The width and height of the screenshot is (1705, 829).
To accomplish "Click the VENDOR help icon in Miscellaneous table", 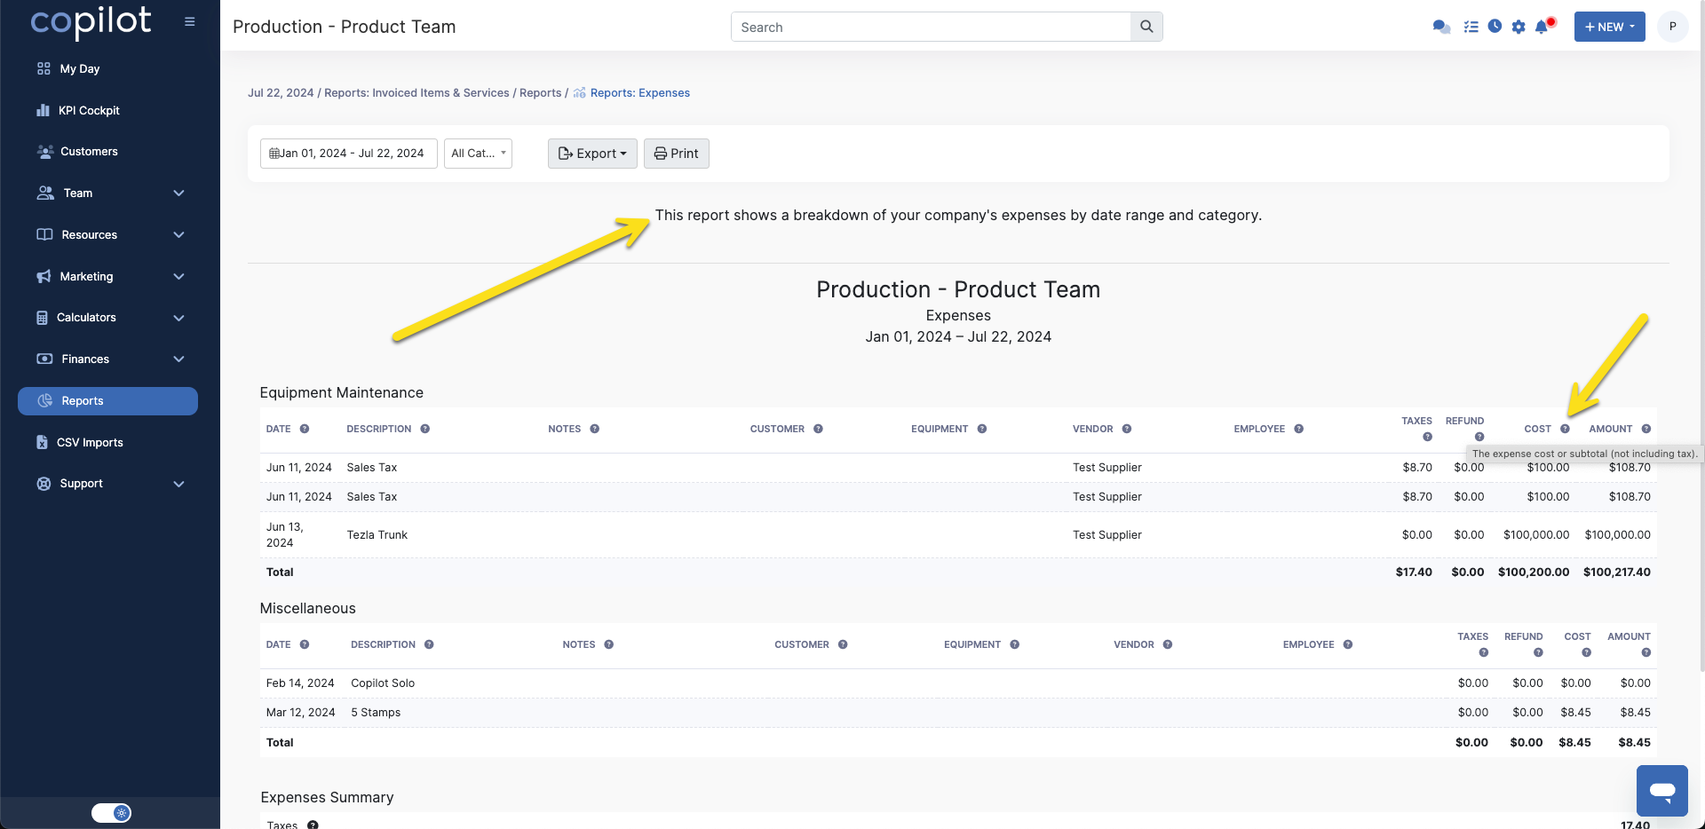I will coord(1168,644).
